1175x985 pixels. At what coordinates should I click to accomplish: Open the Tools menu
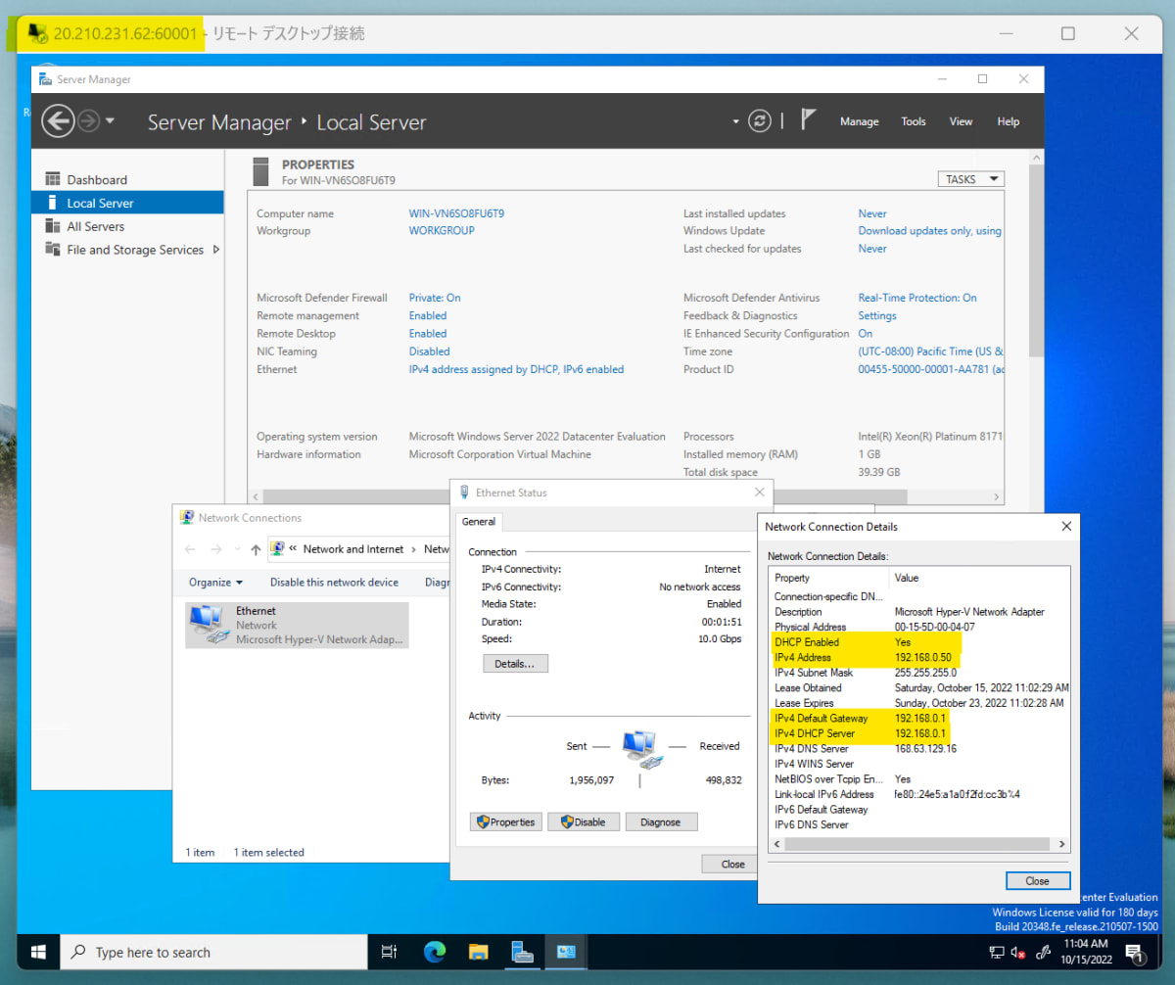[914, 121]
